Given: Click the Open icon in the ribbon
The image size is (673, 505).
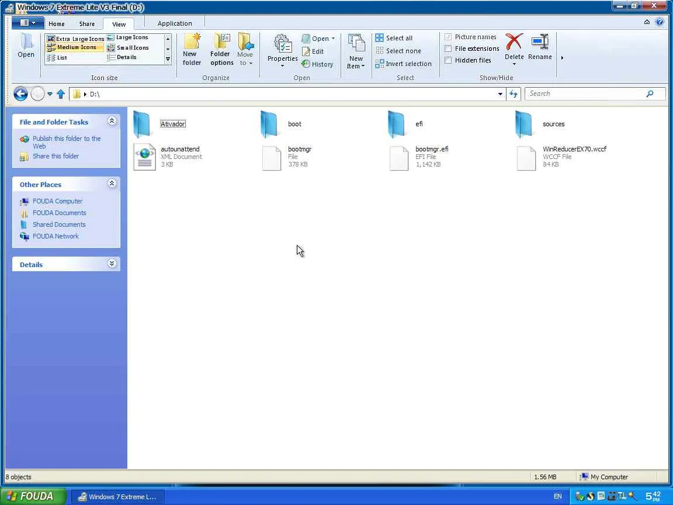Looking at the screenshot, I should point(26,45).
